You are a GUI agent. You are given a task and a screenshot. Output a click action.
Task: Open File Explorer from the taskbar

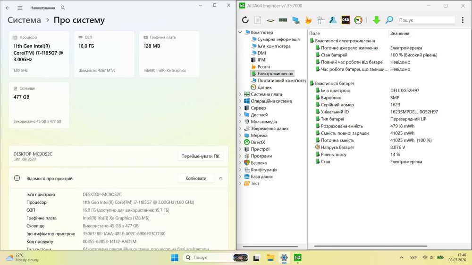tap(270, 257)
